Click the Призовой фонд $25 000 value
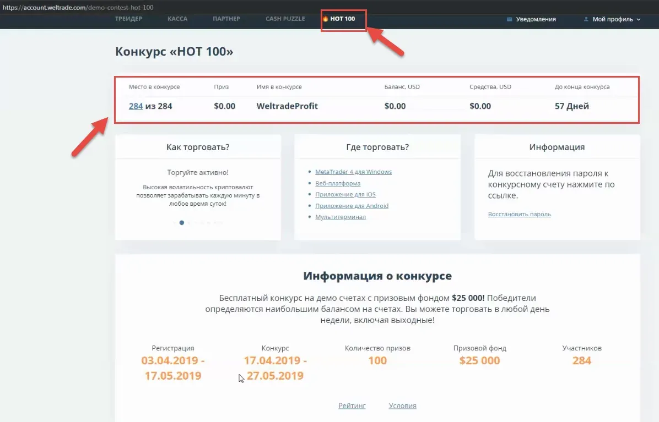Viewport: 659px width, 422px height. click(x=479, y=361)
